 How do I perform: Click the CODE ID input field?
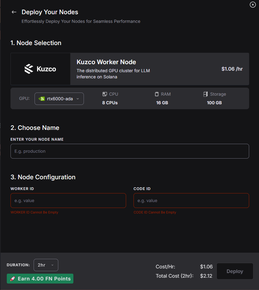(x=191, y=201)
